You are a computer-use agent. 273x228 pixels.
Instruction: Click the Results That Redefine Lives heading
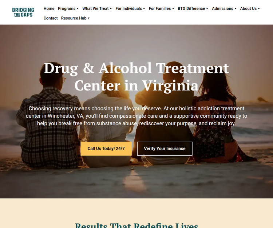tap(136, 225)
